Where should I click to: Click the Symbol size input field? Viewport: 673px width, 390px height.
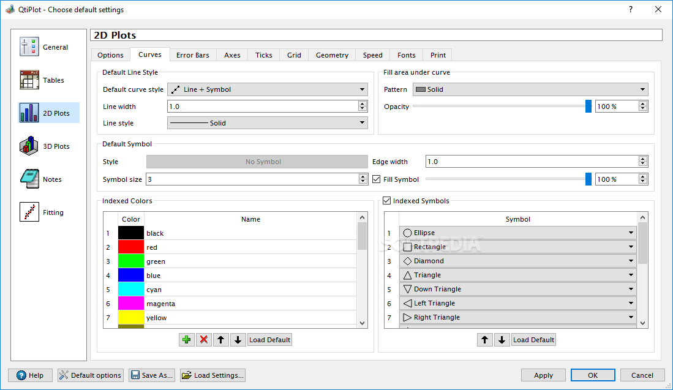[x=252, y=179]
